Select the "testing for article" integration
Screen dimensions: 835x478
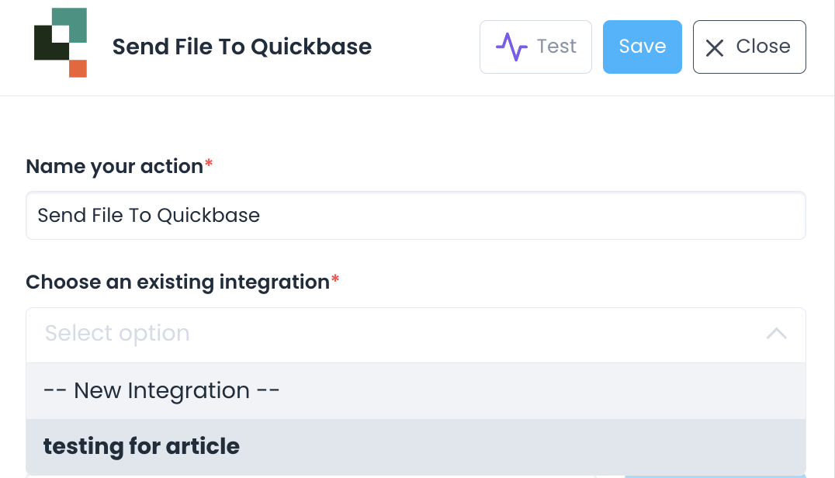point(141,446)
